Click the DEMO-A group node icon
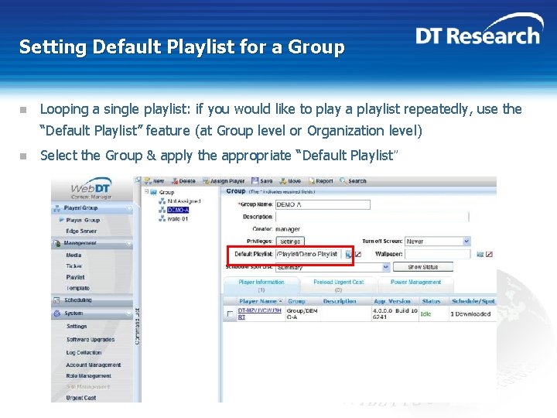The height and width of the screenshot is (418, 557). click(162, 210)
